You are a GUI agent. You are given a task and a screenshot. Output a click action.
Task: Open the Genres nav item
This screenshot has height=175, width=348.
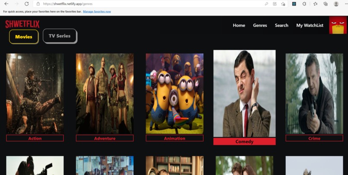point(260,25)
